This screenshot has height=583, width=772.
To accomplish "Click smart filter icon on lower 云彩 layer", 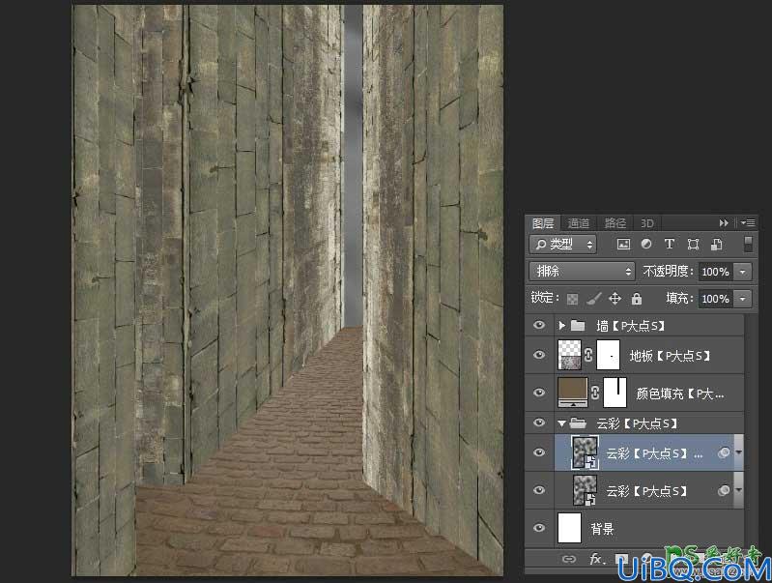I will 724,490.
